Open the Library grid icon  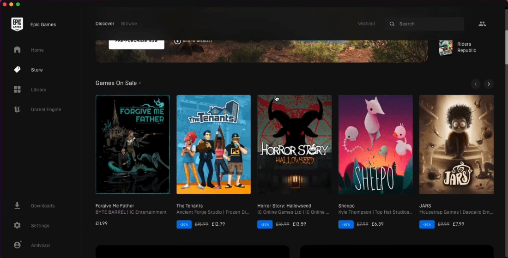click(x=17, y=90)
